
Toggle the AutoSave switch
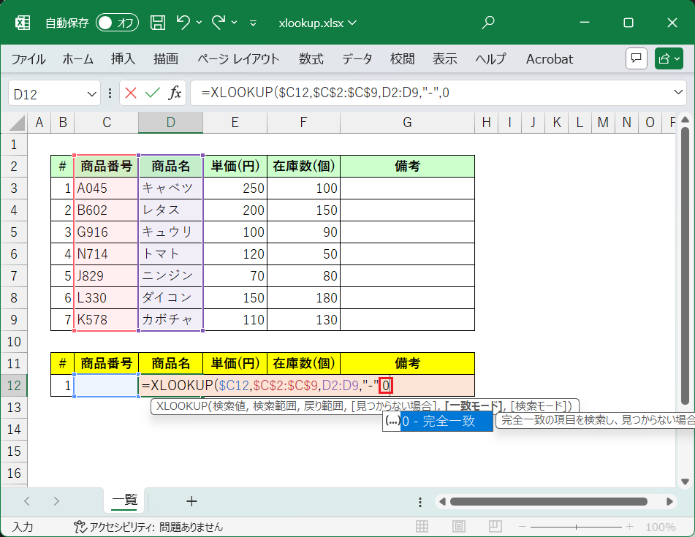point(117,23)
